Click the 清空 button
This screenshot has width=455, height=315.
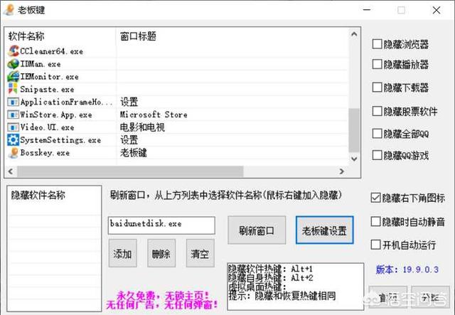point(200,254)
